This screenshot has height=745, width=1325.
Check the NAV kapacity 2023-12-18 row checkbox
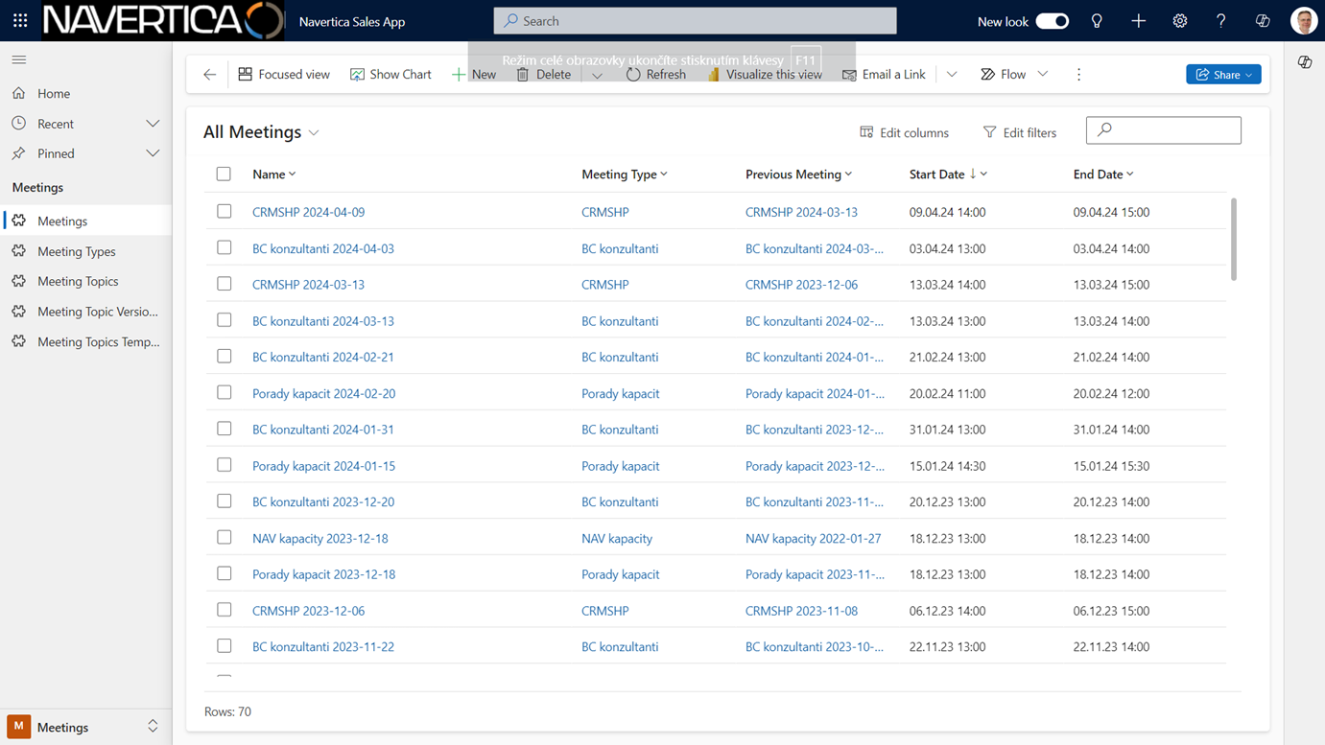224,537
